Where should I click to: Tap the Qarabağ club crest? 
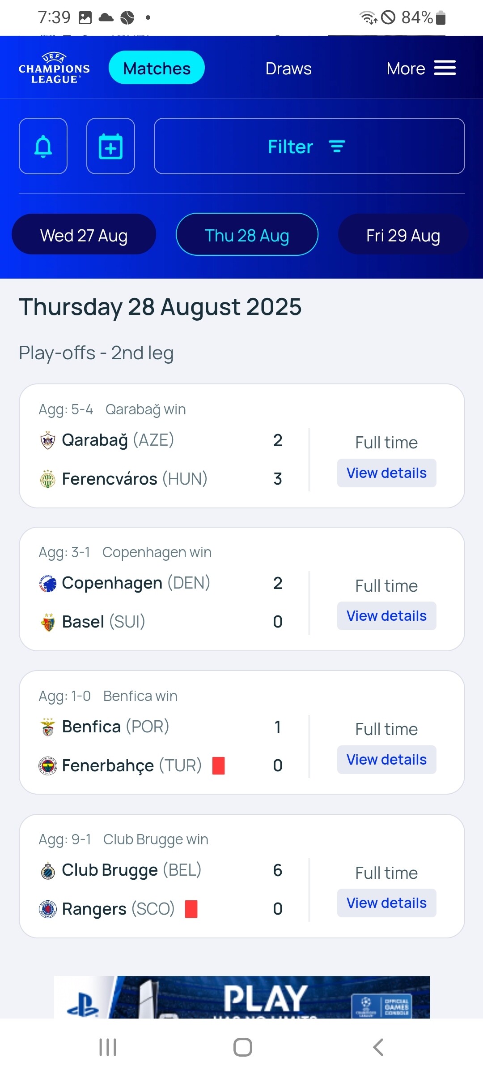click(x=48, y=440)
